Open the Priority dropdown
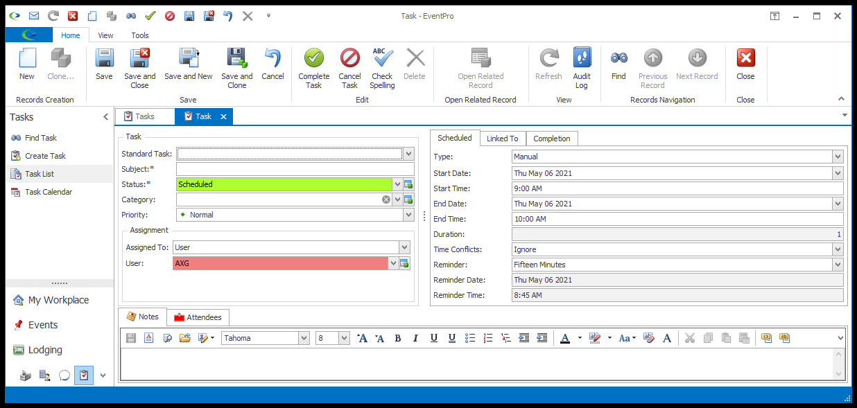This screenshot has height=408, width=857. (x=409, y=215)
